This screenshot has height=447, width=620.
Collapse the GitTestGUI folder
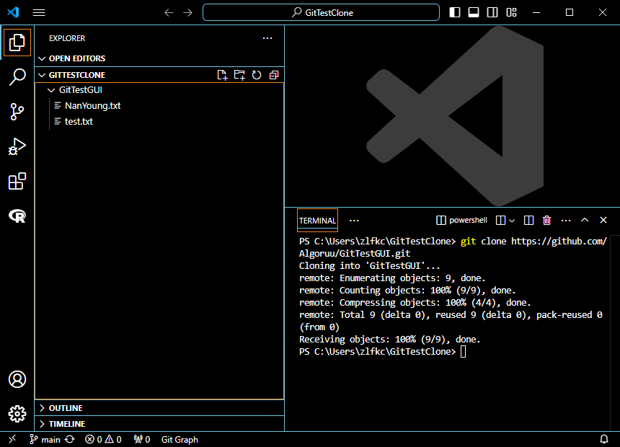click(159, 90)
